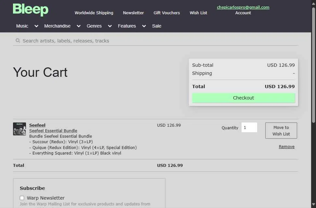Open the Account page
316x208 pixels.
[x=243, y=13]
